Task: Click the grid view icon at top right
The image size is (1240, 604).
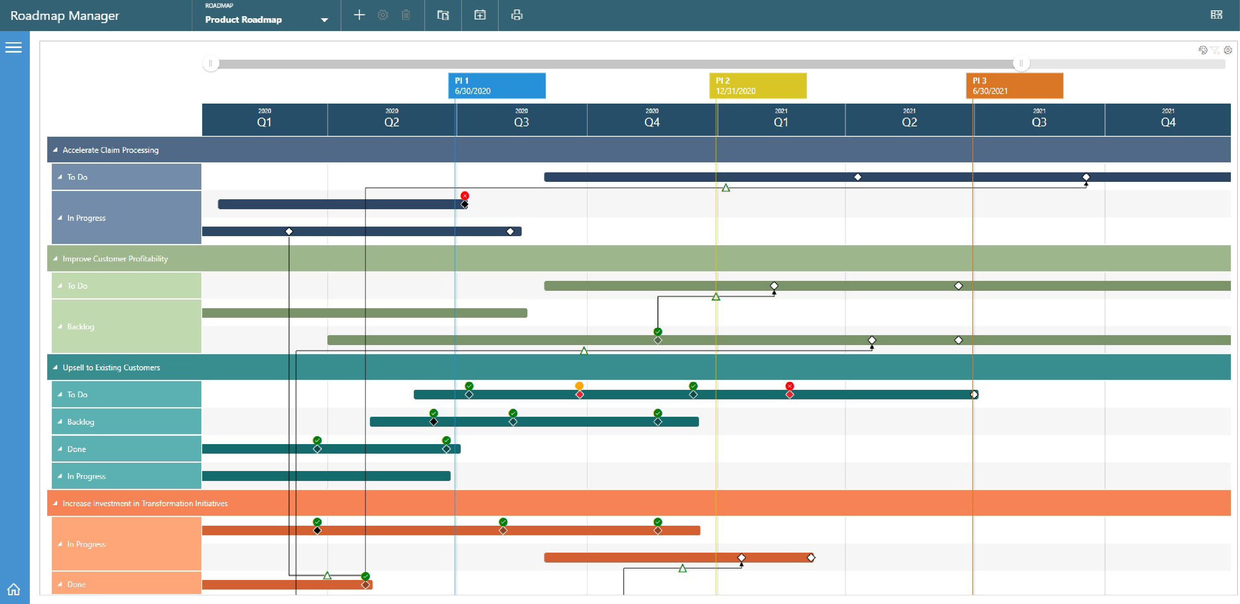Action: point(1216,15)
